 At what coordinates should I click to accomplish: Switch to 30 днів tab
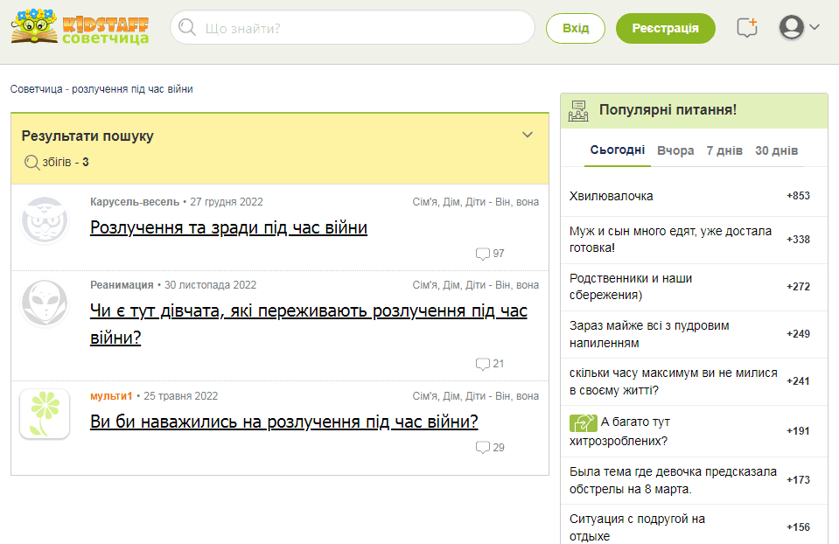[776, 150]
